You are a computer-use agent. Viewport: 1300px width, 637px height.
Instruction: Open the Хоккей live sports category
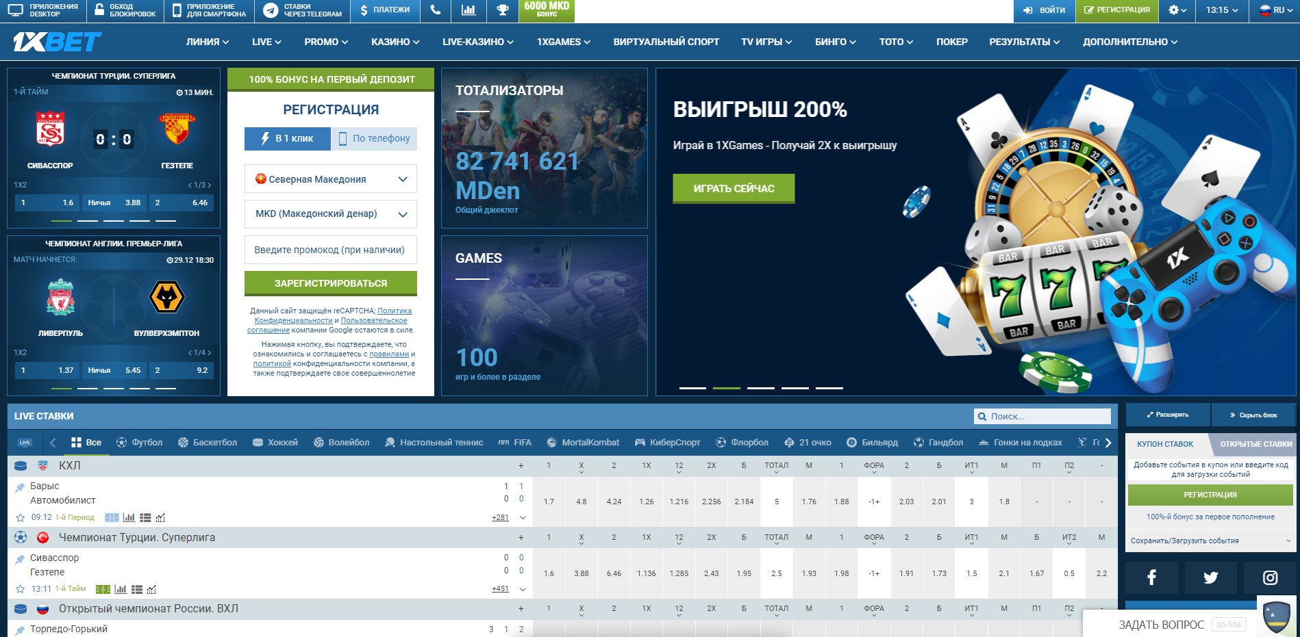(x=258, y=443)
